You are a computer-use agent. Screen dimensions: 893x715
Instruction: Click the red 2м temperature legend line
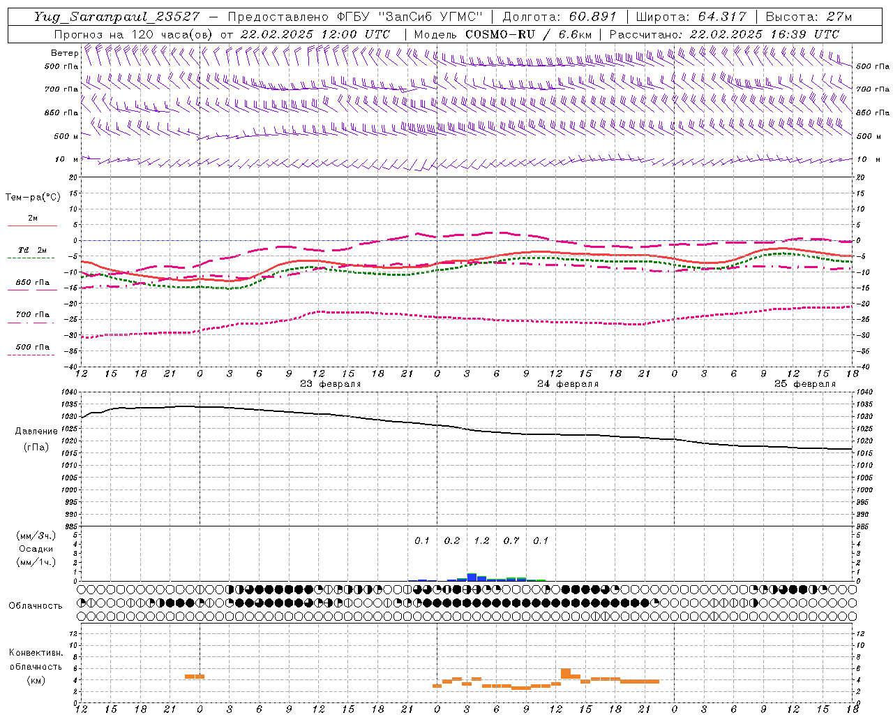pos(32,226)
